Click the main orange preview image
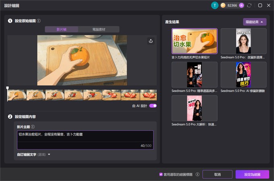 pyautogui.click(x=82, y=60)
